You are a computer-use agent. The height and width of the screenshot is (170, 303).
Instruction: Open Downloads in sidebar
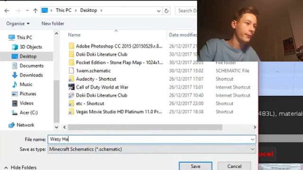[x=31, y=75]
